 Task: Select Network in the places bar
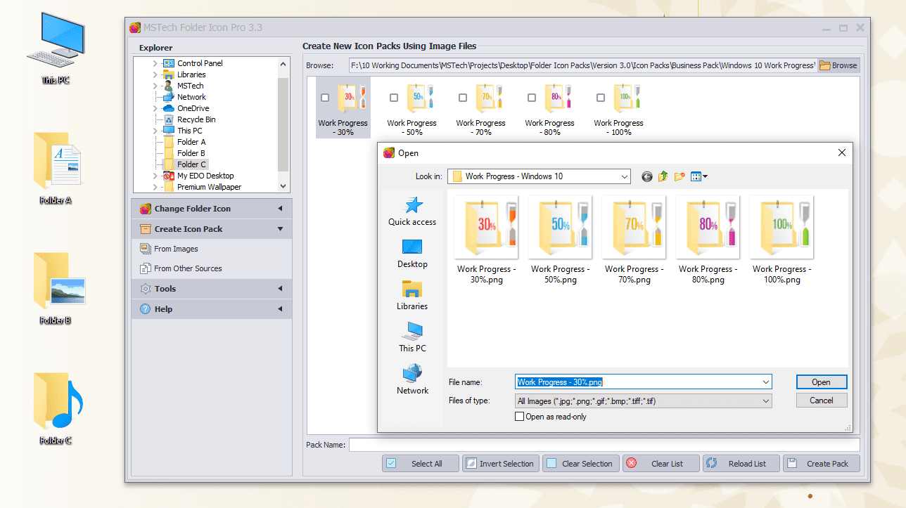(x=412, y=379)
